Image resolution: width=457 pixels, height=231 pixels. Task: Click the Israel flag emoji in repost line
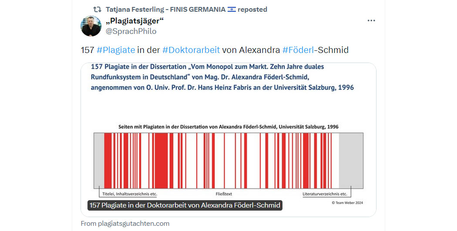pos(232,9)
